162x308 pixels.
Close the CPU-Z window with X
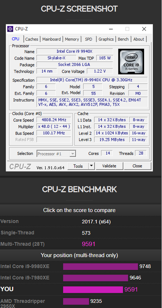(144, 29)
